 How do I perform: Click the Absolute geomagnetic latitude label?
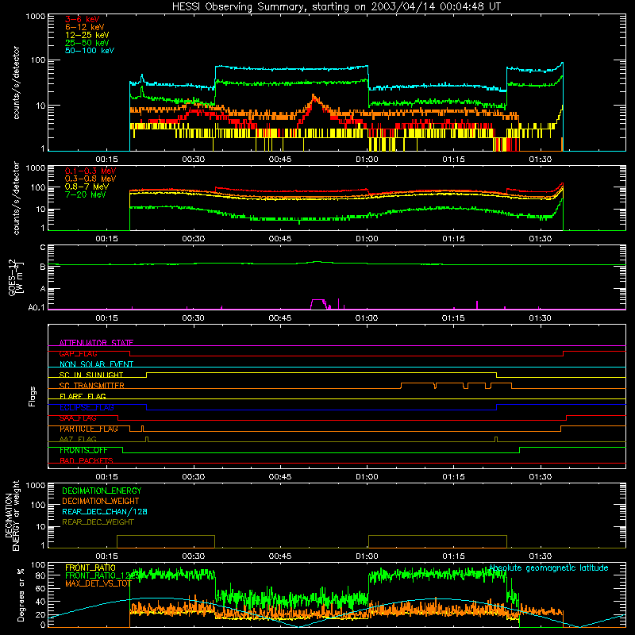click(548, 568)
